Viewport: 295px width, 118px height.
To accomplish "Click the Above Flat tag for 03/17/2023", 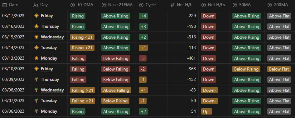I will 279,16.
